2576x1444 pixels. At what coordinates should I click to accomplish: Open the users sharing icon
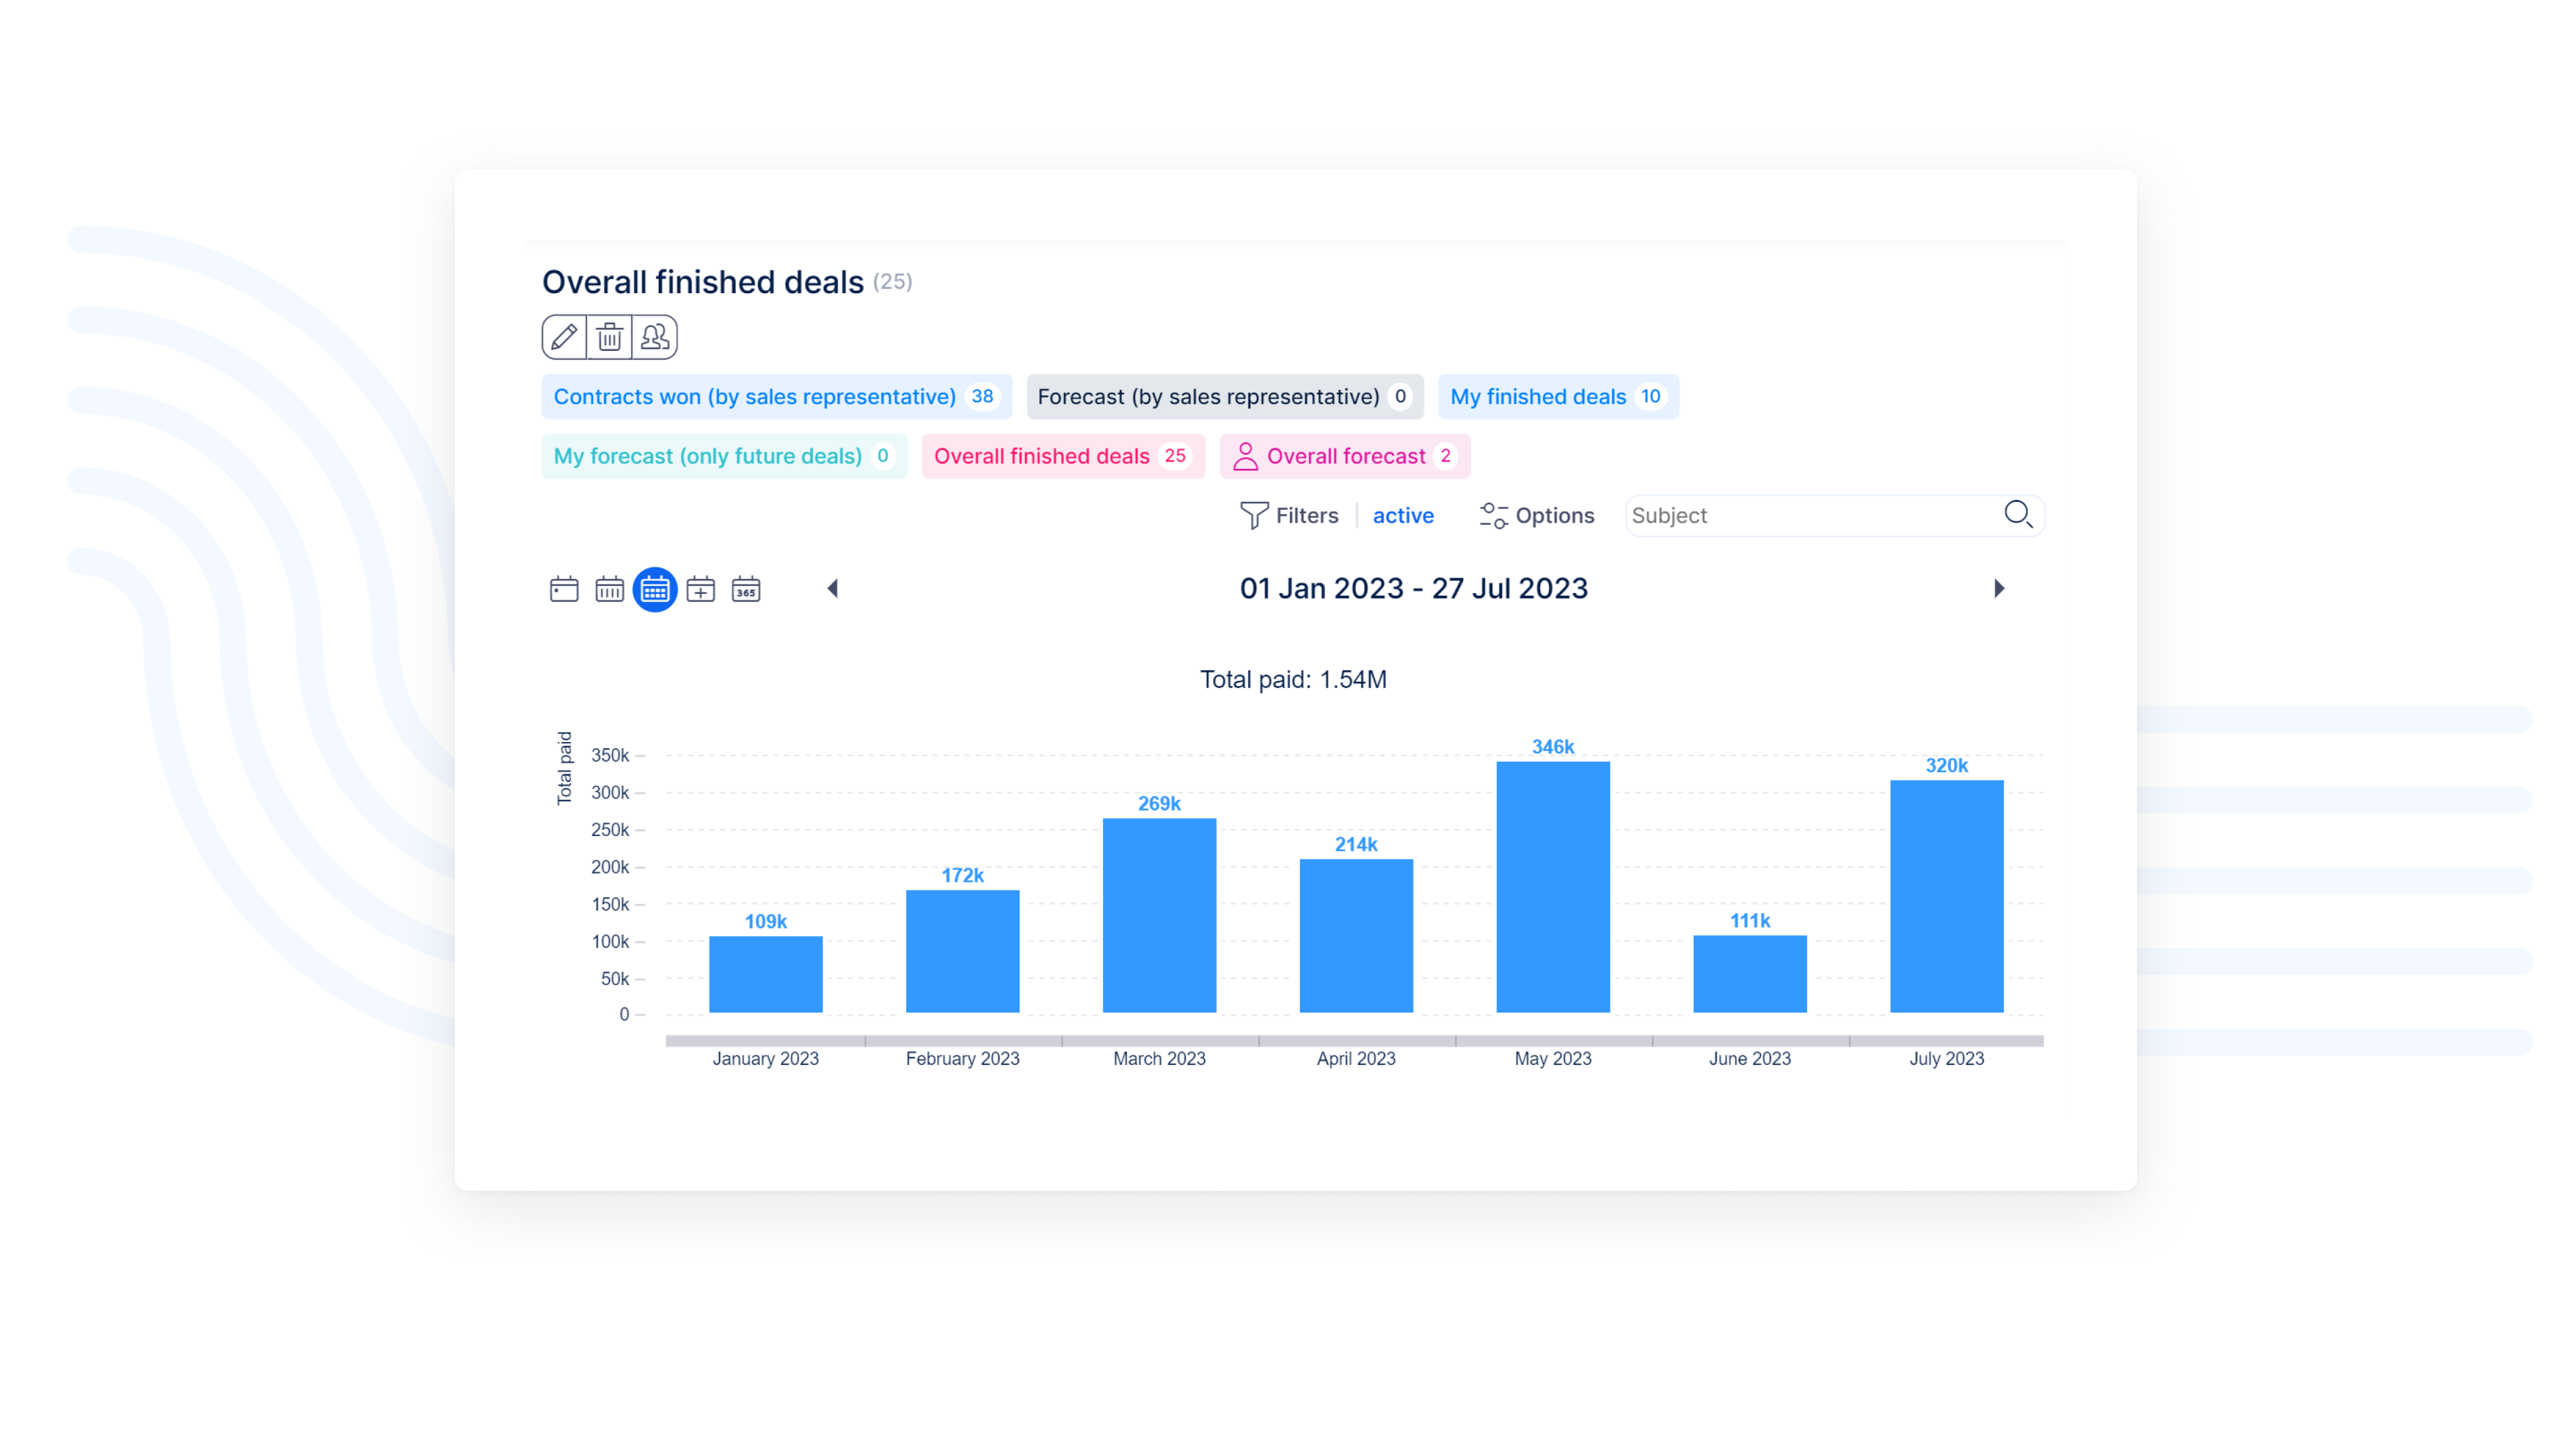655,337
